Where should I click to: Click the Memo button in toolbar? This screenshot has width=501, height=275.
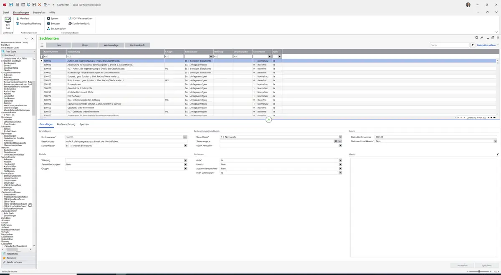click(x=85, y=45)
